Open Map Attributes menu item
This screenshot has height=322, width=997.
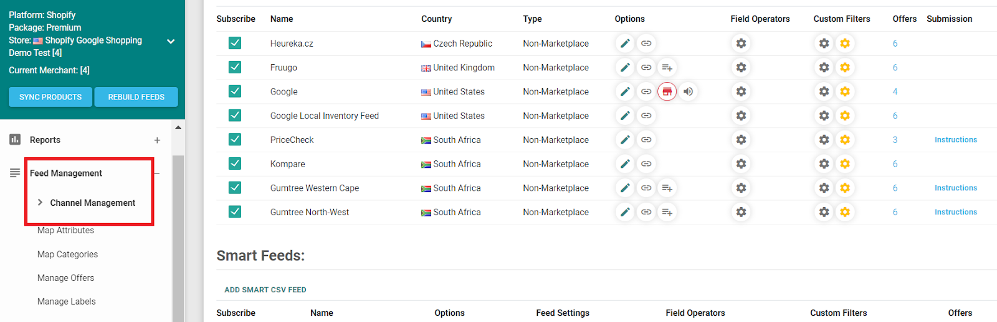click(x=65, y=231)
